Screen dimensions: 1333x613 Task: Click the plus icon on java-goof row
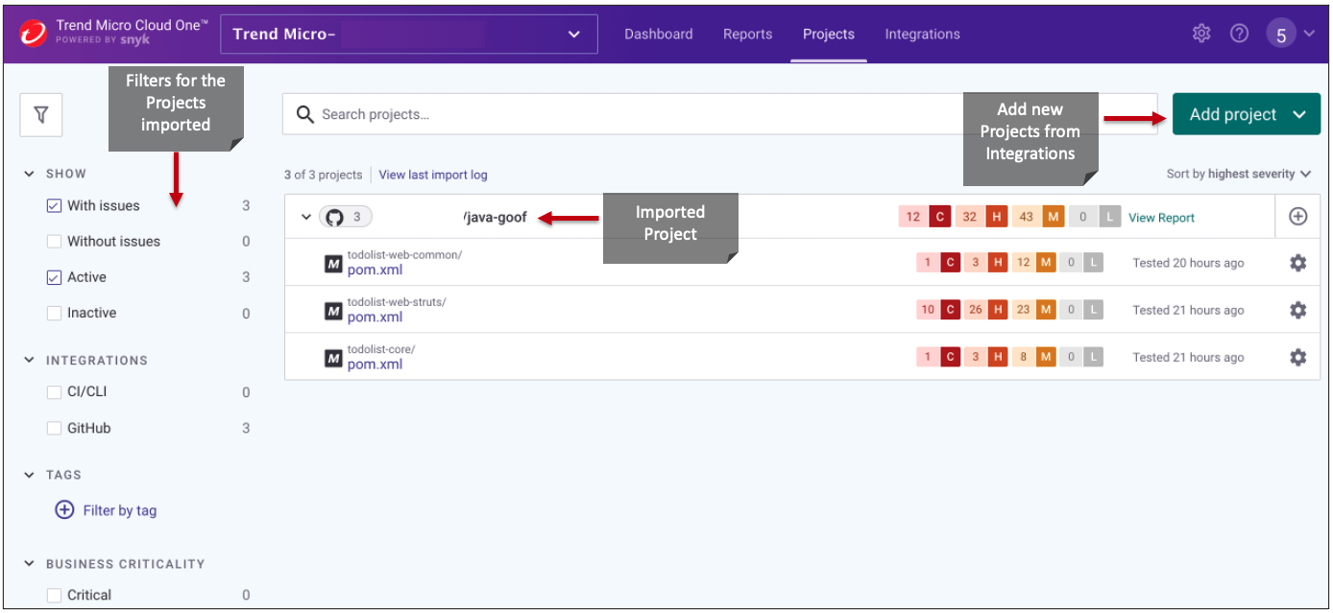pos(1297,217)
